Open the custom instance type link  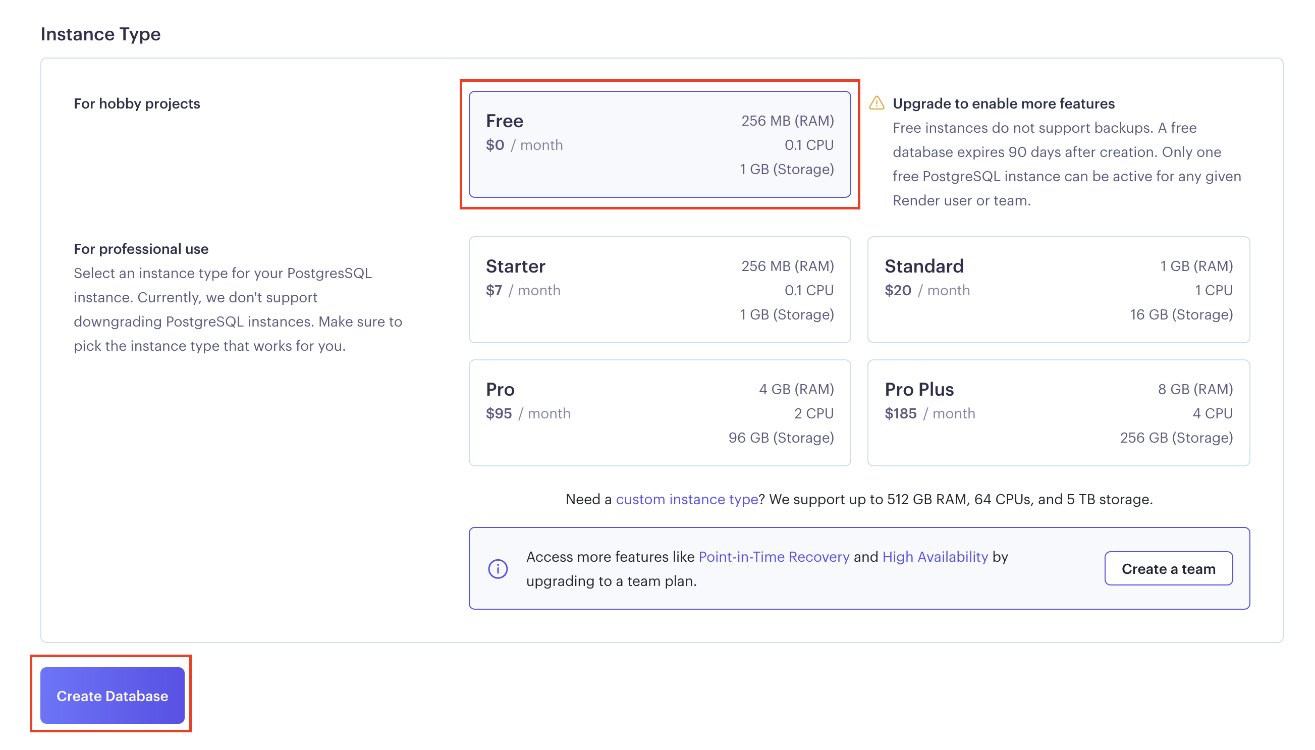[x=686, y=499]
